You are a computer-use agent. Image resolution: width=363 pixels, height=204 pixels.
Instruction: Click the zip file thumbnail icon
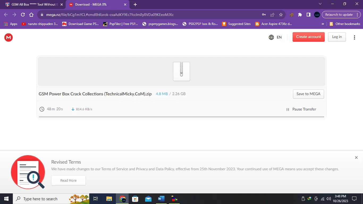coord(181,71)
